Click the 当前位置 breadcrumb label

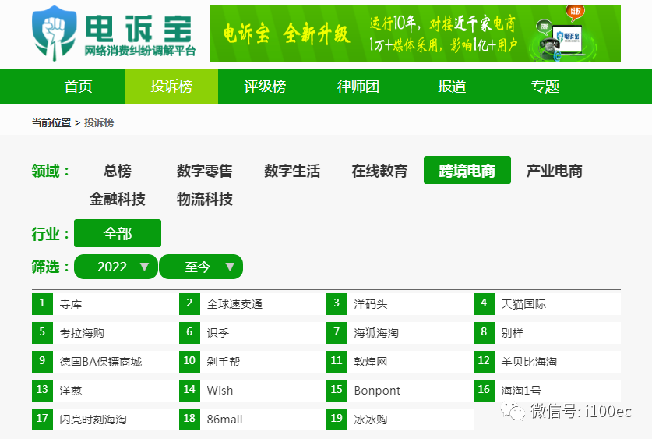pyautogui.click(x=51, y=122)
